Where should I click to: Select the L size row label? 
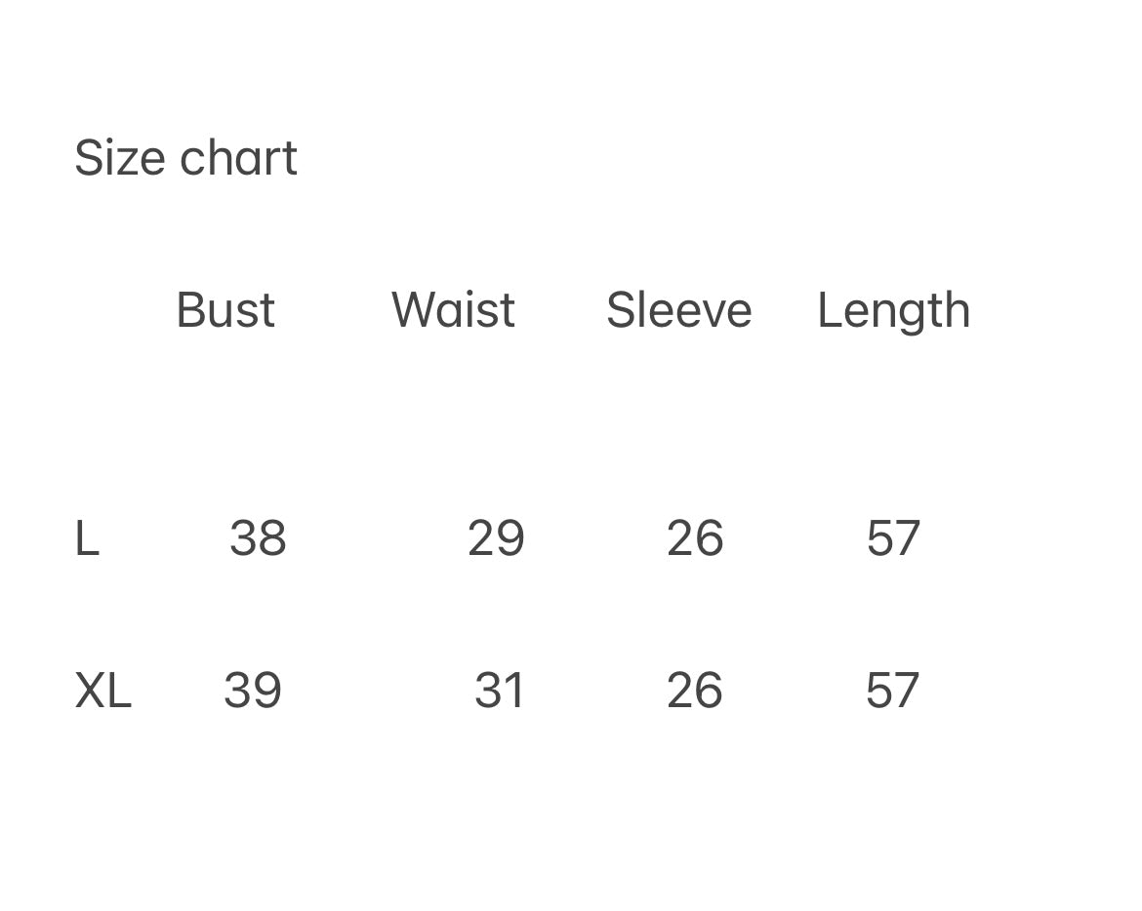[x=87, y=538]
